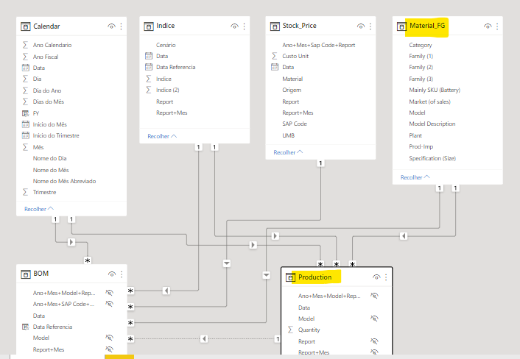The height and width of the screenshot is (359, 520).
Task: Select Indice to BOM relationship arrow
Action: [166, 291]
